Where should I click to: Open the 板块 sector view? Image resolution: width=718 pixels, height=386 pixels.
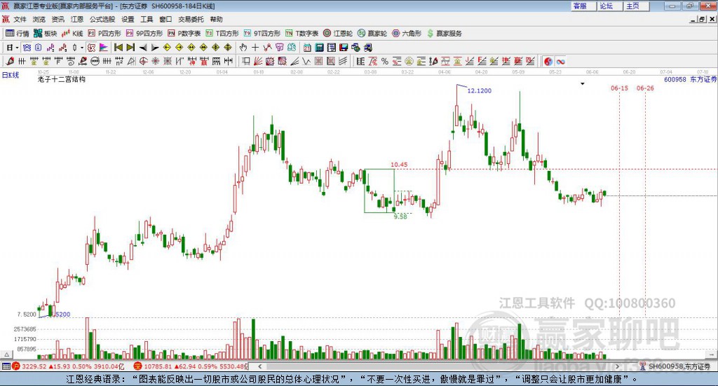(46, 34)
